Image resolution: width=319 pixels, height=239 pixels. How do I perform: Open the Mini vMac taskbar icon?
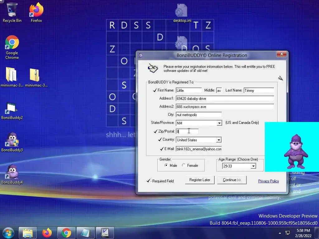(105, 233)
